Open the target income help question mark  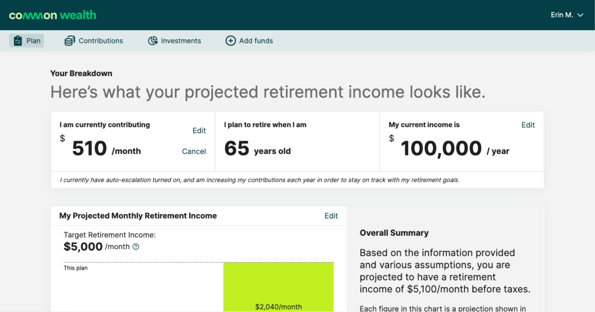pos(136,246)
